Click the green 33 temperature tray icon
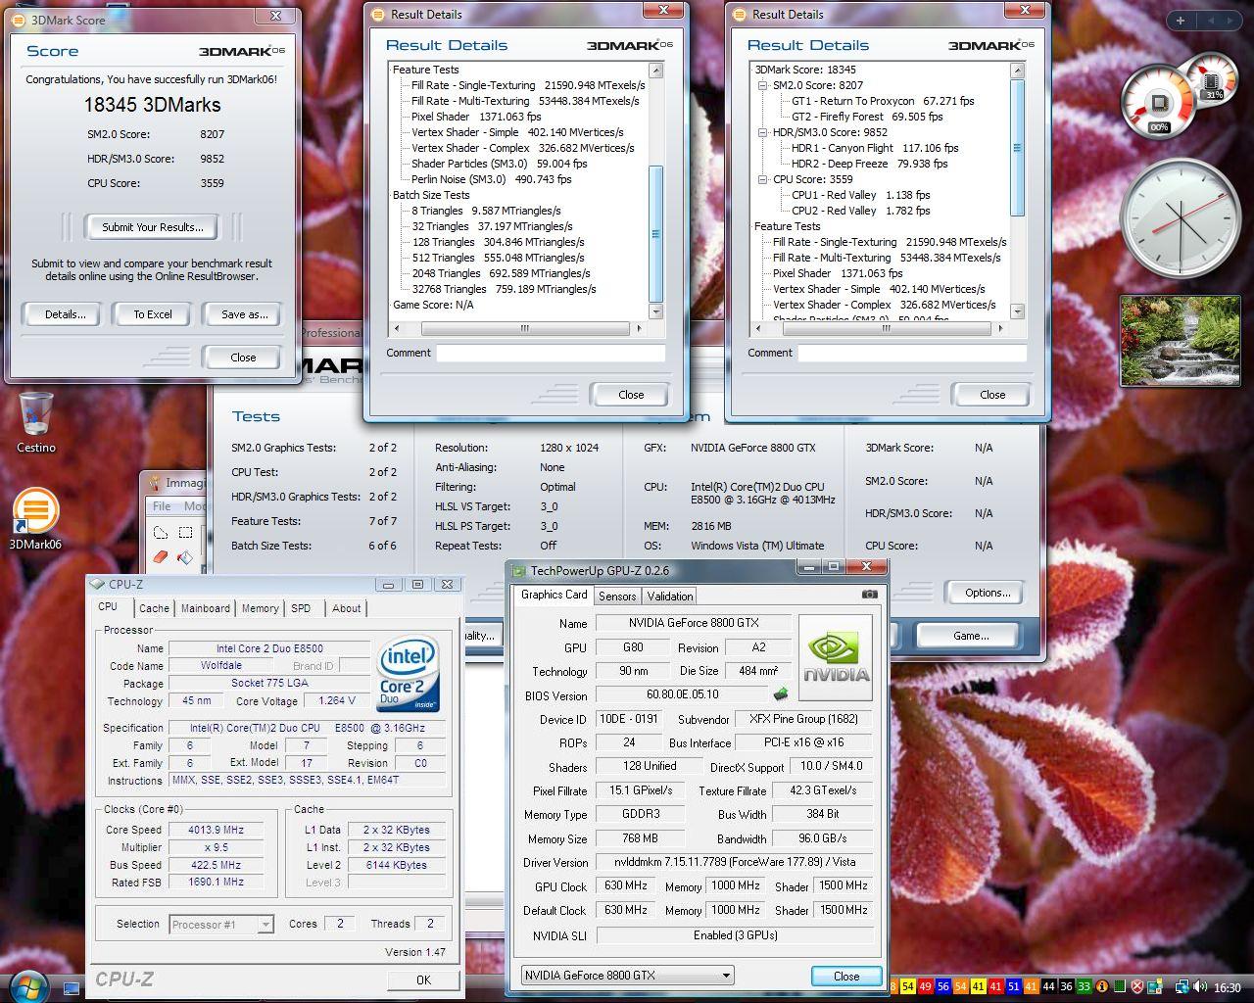The height and width of the screenshot is (1003, 1254). click(x=1084, y=987)
